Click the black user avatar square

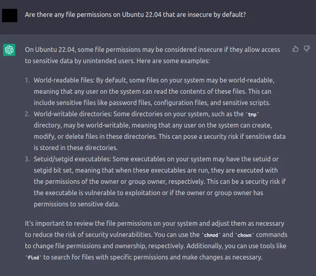tap(10, 15)
